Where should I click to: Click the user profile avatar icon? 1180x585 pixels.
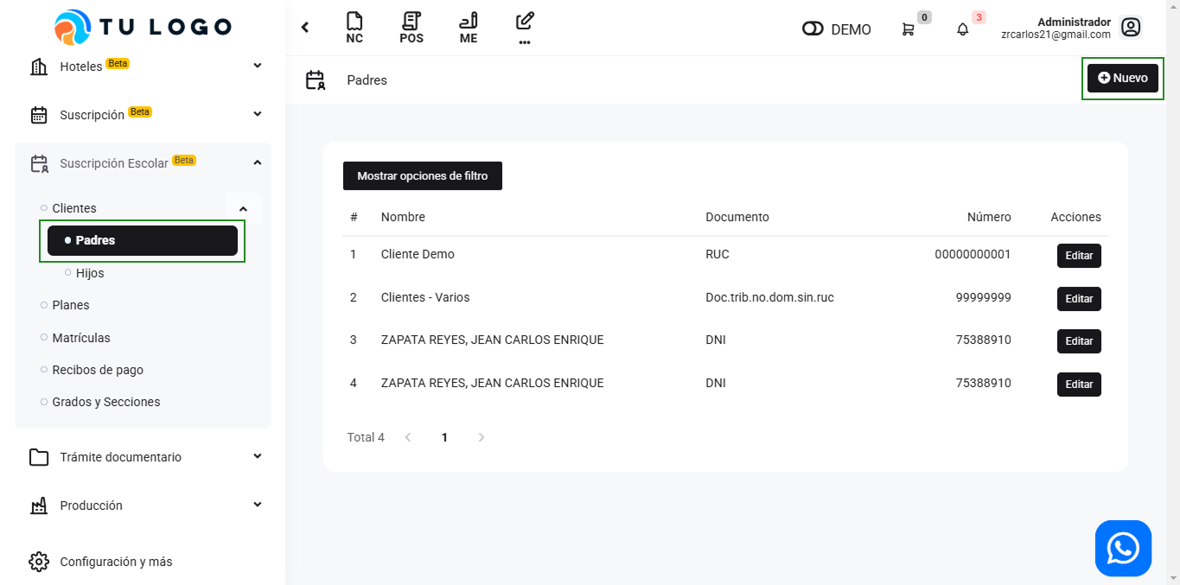[x=1131, y=28]
